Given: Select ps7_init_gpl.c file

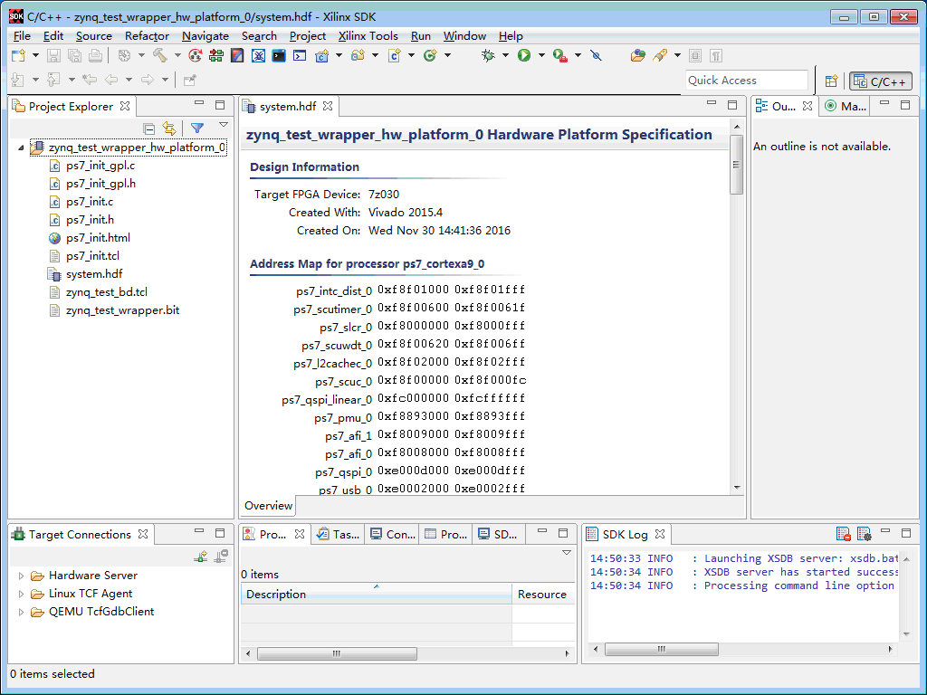Looking at the screenshot, I should (x=100, y=167).
